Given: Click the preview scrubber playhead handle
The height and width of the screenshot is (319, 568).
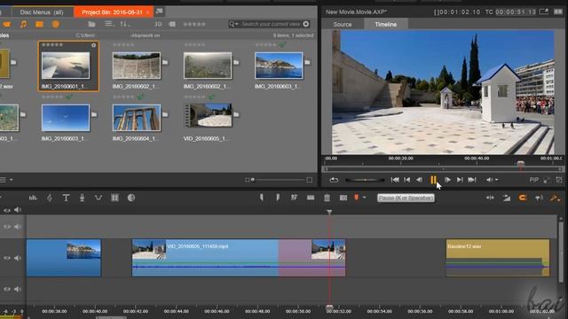Looking at the screenshot, I should click(521, 165).
